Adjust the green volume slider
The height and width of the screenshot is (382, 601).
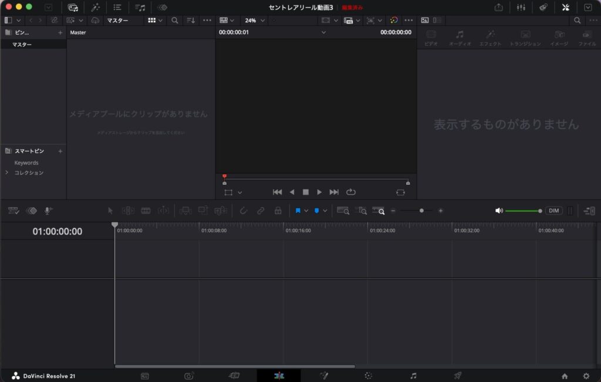pos(523,211)
